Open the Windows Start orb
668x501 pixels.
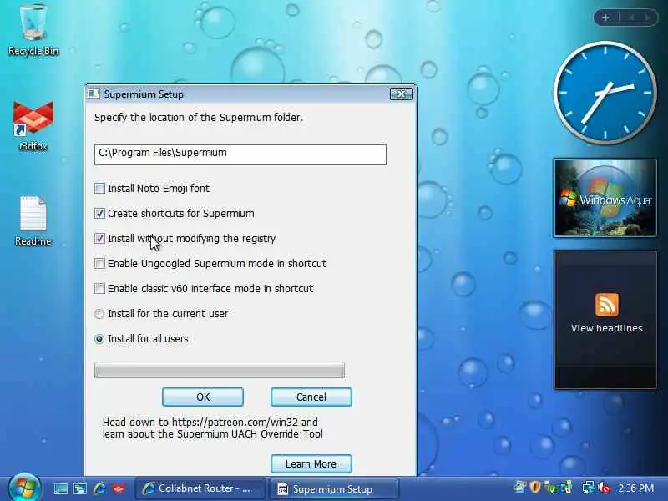point(24,488)
